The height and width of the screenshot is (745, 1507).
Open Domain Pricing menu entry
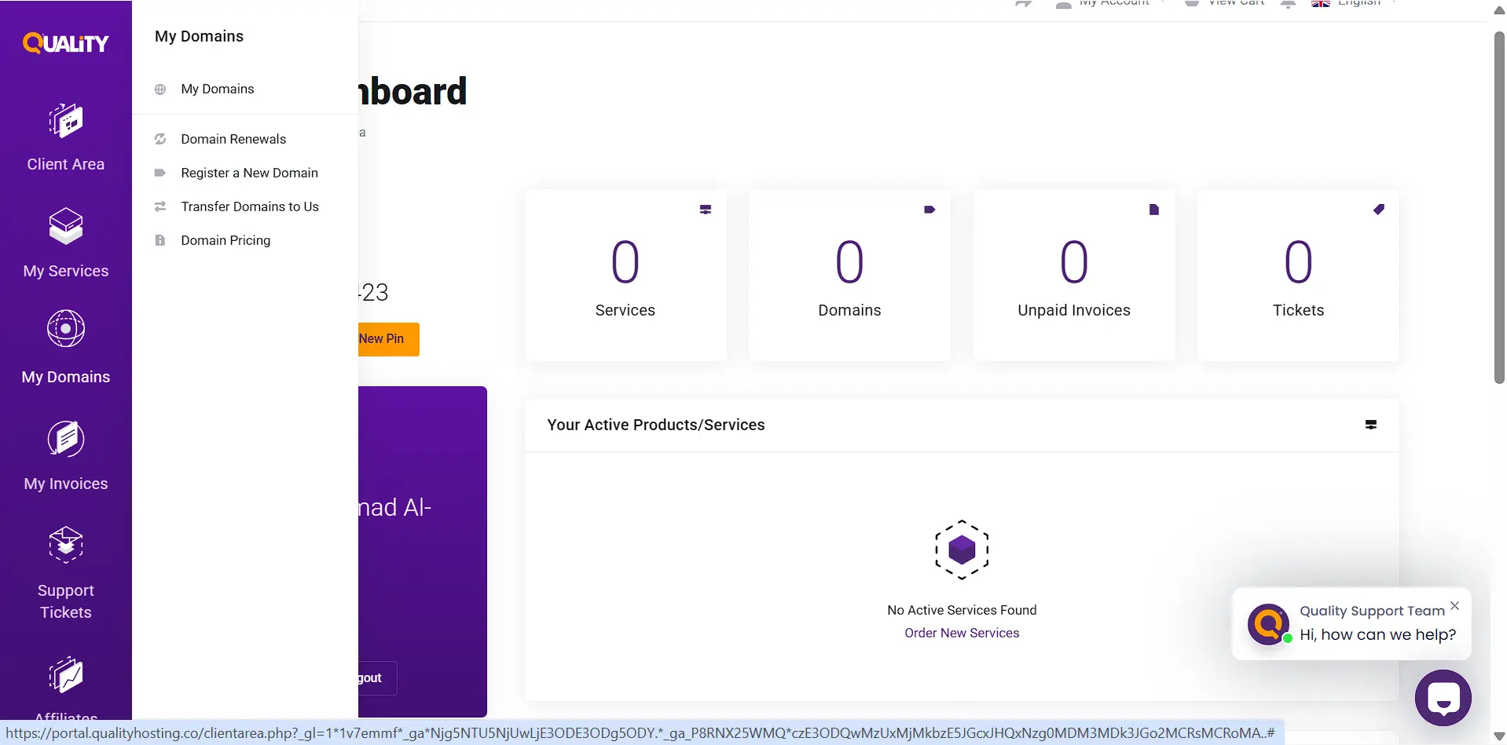pos(225,240)
